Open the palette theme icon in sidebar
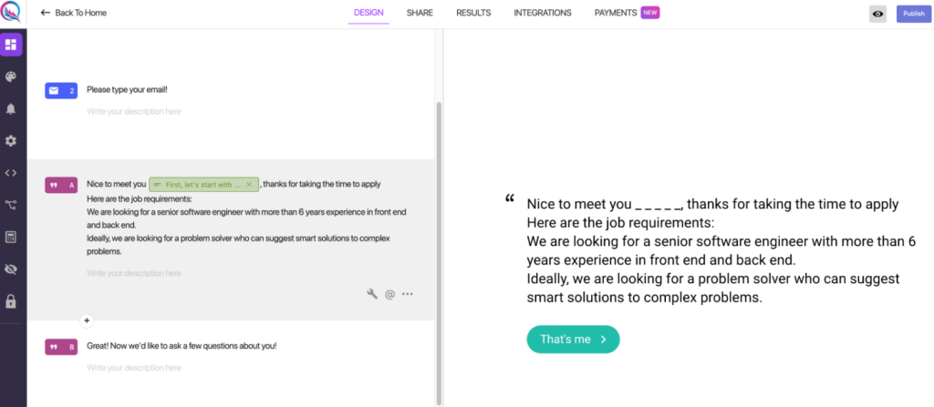The width and height of the screenshot is (934, 407). 11,76
